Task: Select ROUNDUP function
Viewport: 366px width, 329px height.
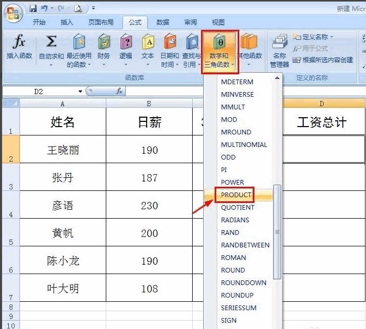Action: pos(237,295)
